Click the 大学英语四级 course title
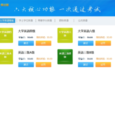 click(27, 31)
